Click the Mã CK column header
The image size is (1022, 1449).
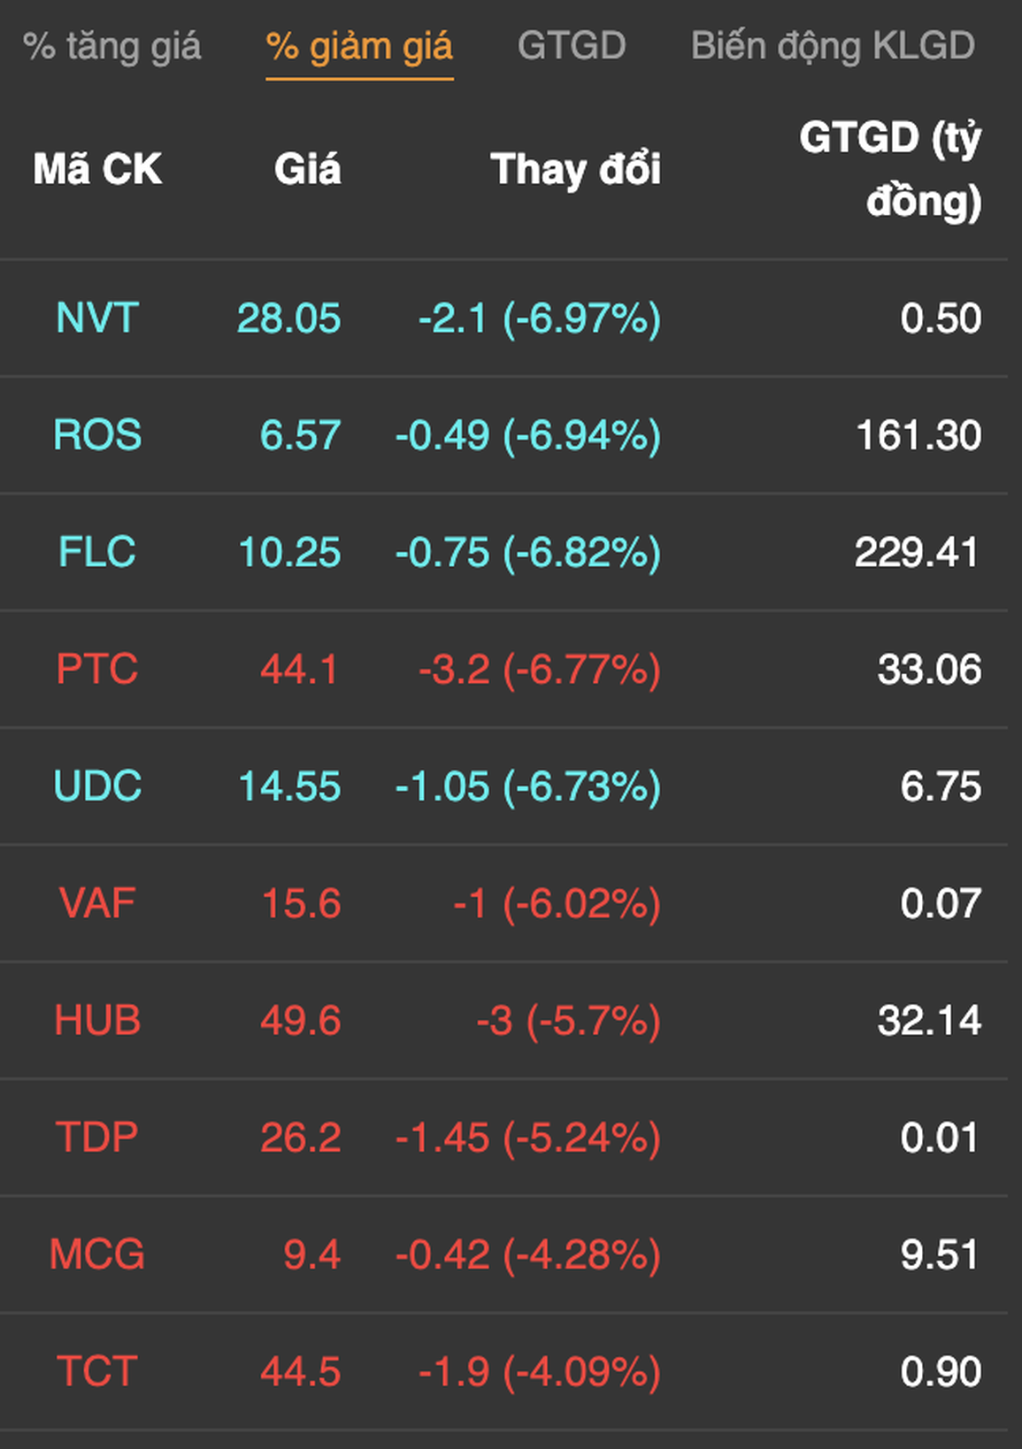coord(97,169)
